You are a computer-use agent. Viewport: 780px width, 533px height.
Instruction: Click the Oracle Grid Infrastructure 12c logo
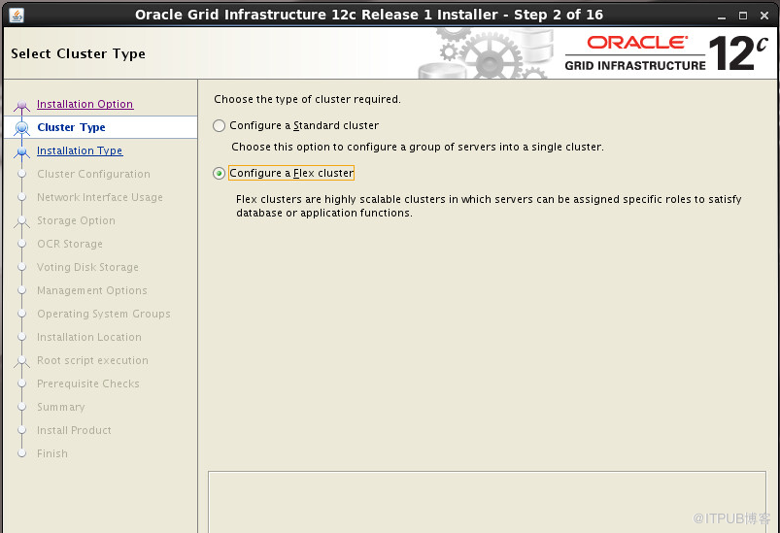click(x=666, y=53)
